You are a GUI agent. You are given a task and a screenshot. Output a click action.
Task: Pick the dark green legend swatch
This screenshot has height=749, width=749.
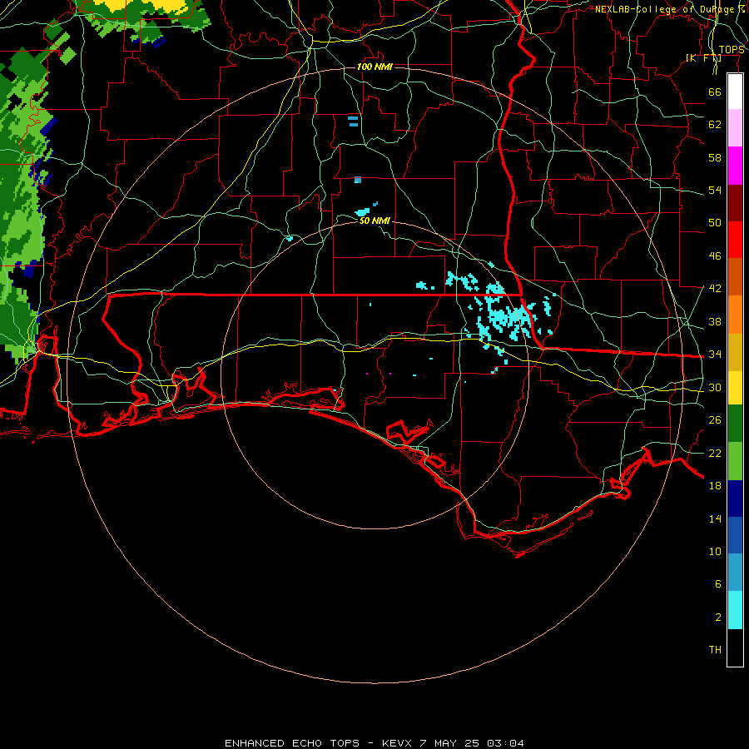[735, 424]
